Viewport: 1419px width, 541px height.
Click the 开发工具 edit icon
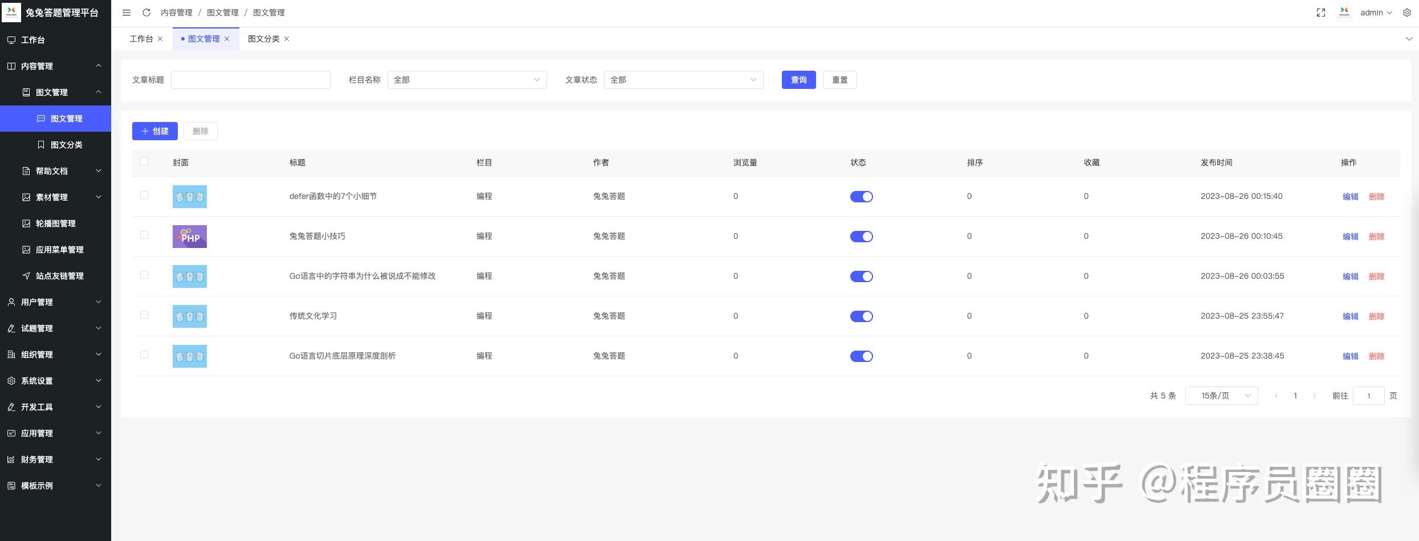click(x=11, y=407)
